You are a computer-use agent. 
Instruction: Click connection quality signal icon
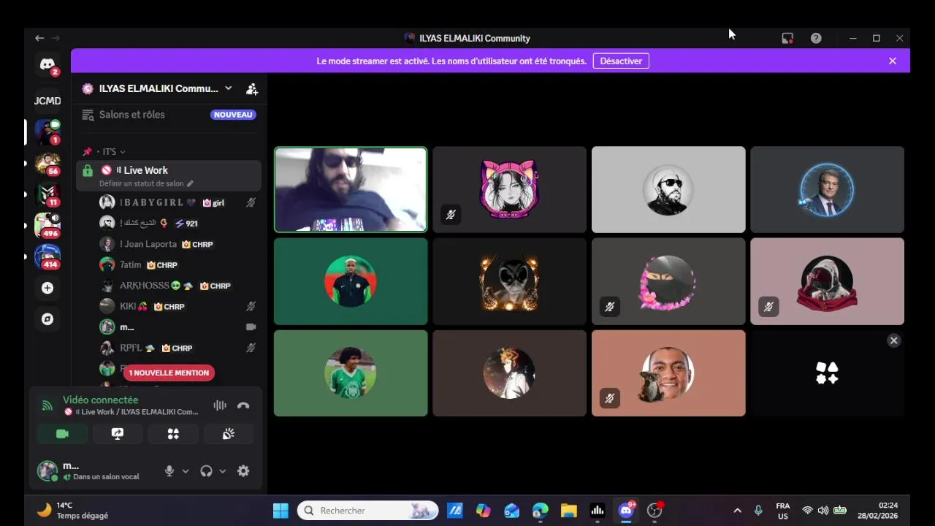coord(47,405)
